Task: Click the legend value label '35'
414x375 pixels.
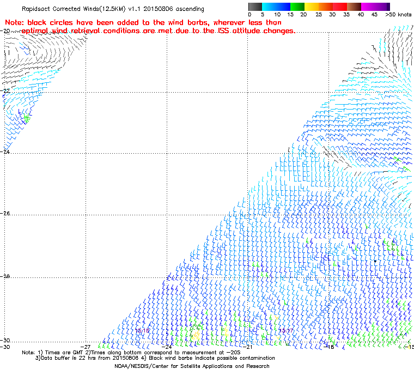Action: 346,15
